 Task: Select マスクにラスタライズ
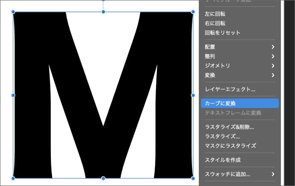(x=230, y=146)
